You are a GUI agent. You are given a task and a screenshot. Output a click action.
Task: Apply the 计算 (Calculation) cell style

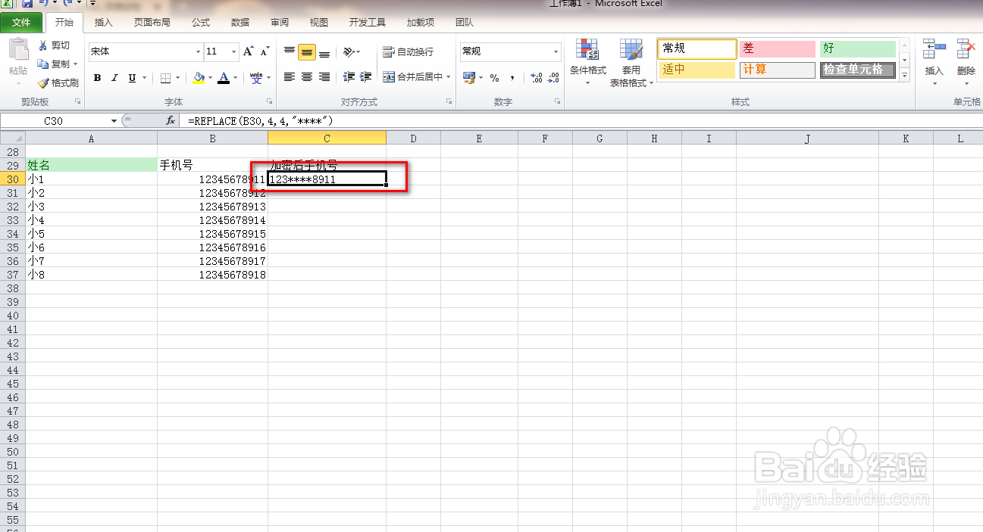(776, 70)
